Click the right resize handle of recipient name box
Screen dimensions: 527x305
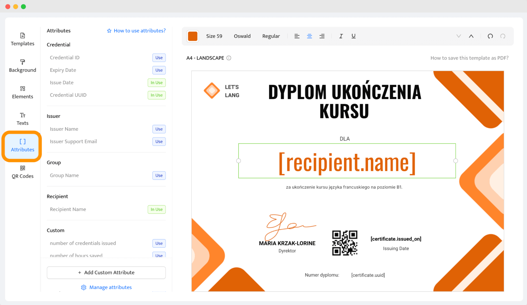click(456, 161)
